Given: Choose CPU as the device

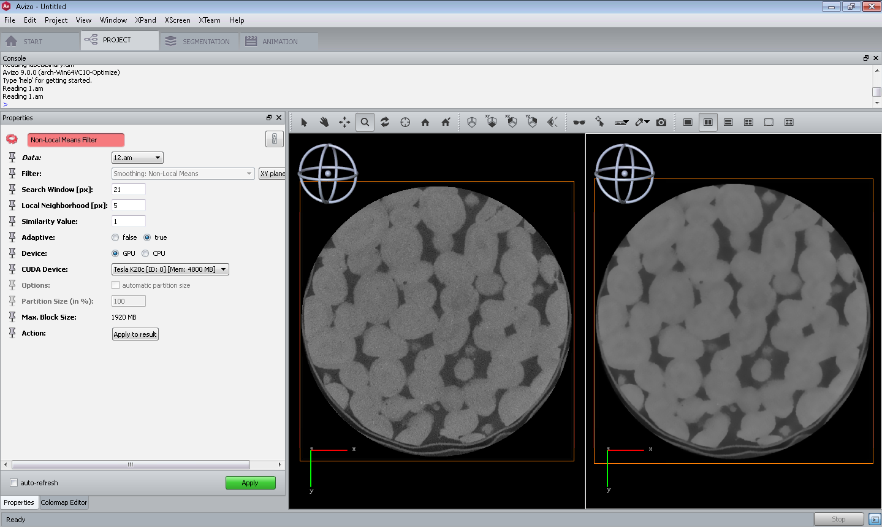Looking at the screenshot, I should (x=145, y=253).
